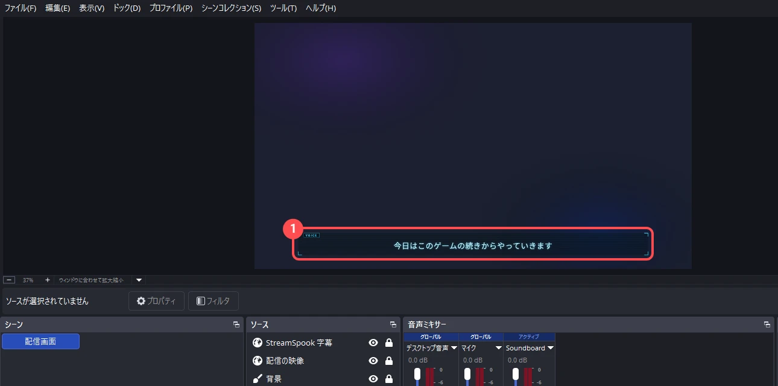Hide the StreamSpook 字幕 source
The width and height of the screenshot is (778, 386).
373,343
